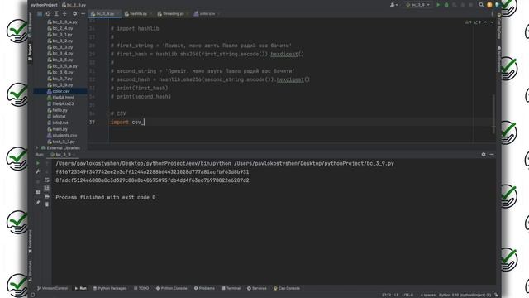Toggle pin tab in Run panel
The width and height of the screenshot is (529, 298).
(x=38, y=202)
